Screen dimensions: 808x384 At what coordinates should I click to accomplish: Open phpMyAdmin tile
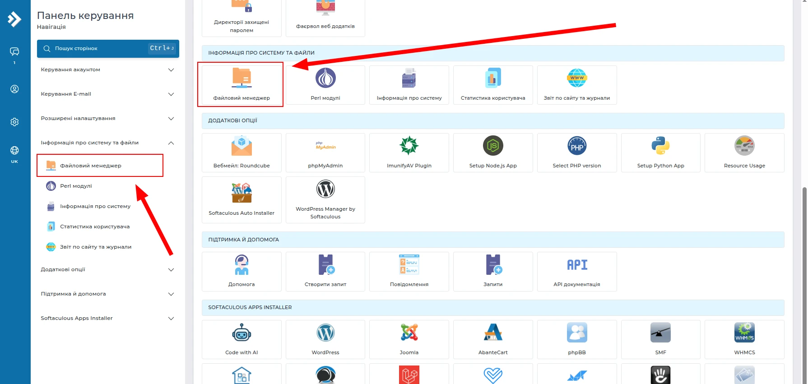click(x=325, y=153)
